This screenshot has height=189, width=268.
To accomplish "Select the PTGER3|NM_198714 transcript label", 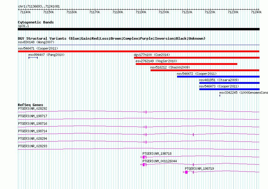I will pyautogui.click(x=33, y=131).
